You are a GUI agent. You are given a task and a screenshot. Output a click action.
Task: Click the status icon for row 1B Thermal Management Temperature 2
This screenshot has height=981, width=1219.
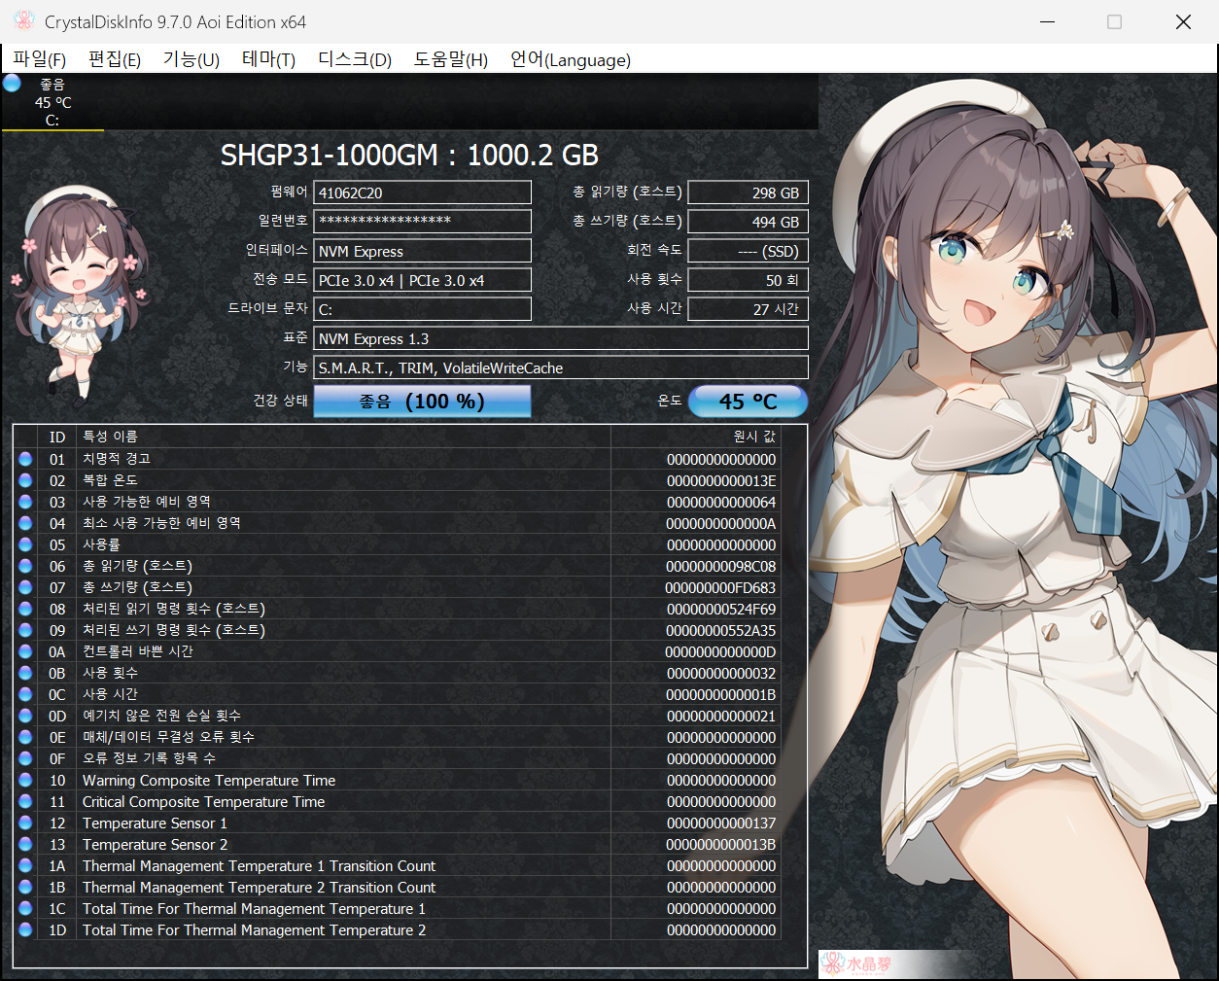point(25,887)
